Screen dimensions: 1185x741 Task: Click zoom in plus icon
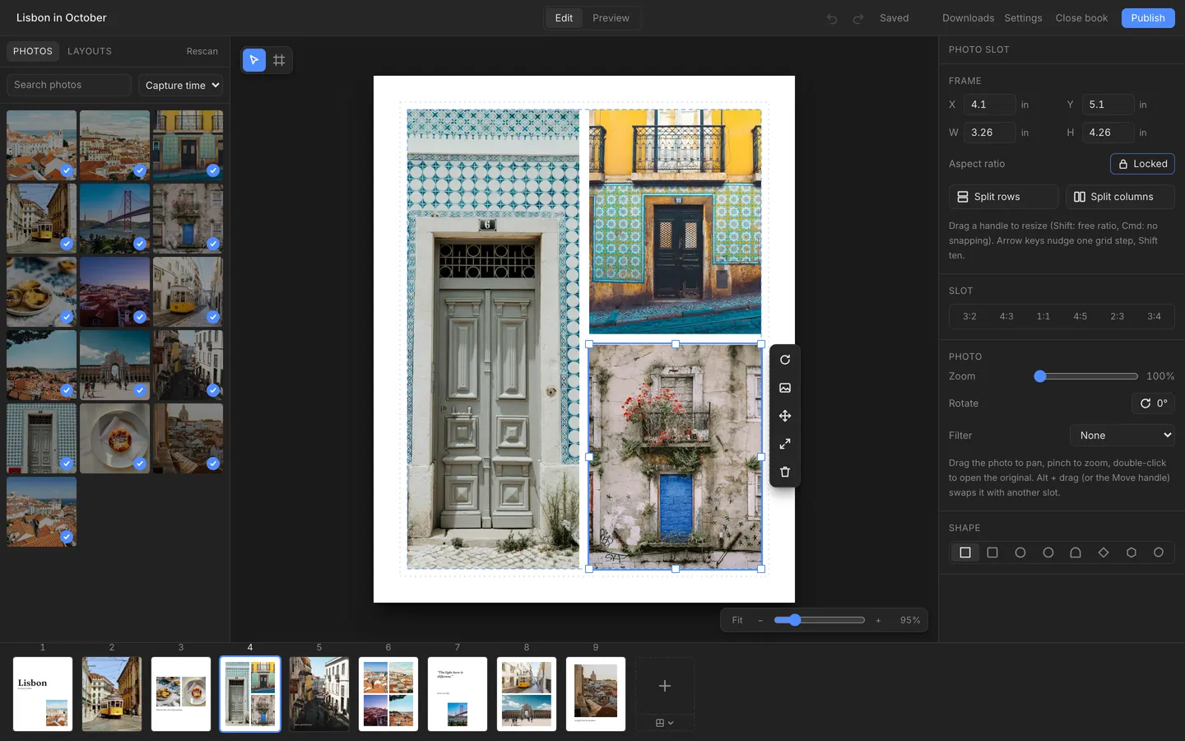[x=878, y=621]
